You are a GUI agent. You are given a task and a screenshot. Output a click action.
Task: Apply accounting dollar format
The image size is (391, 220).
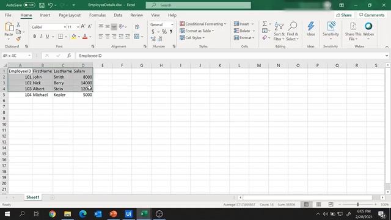click(153, 31)
